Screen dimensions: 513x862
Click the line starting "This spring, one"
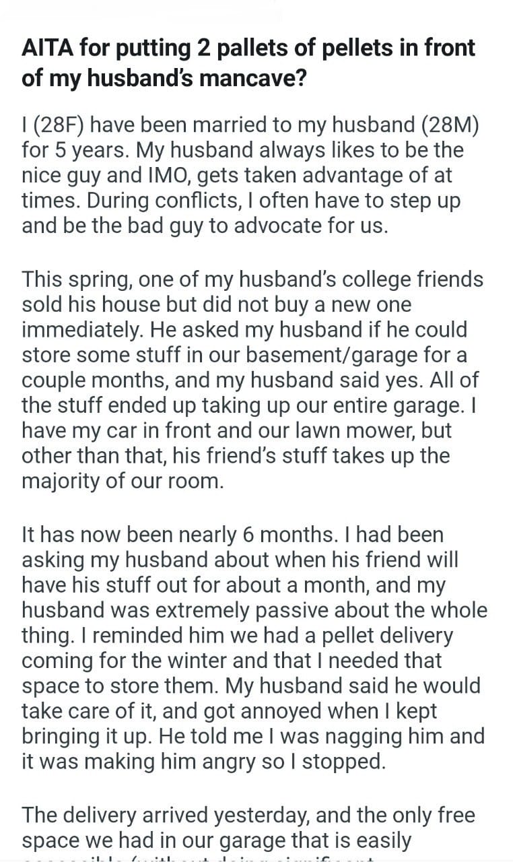[252, 279]
